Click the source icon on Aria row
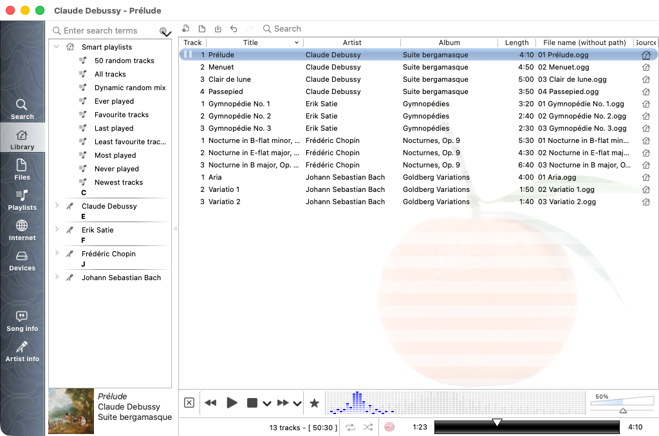This screenshot has height=436, width=659. 646,178
